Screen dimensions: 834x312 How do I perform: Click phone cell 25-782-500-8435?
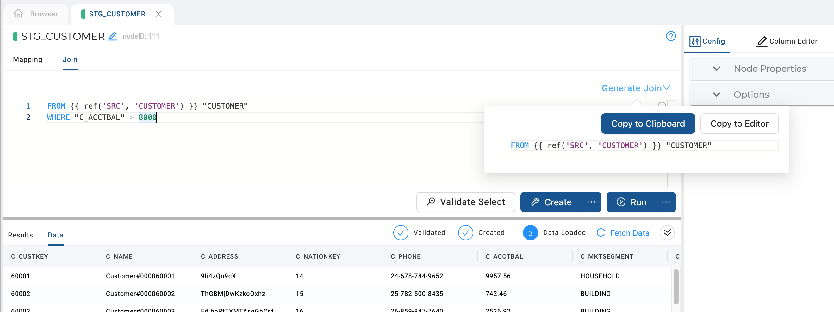(417, 294)
